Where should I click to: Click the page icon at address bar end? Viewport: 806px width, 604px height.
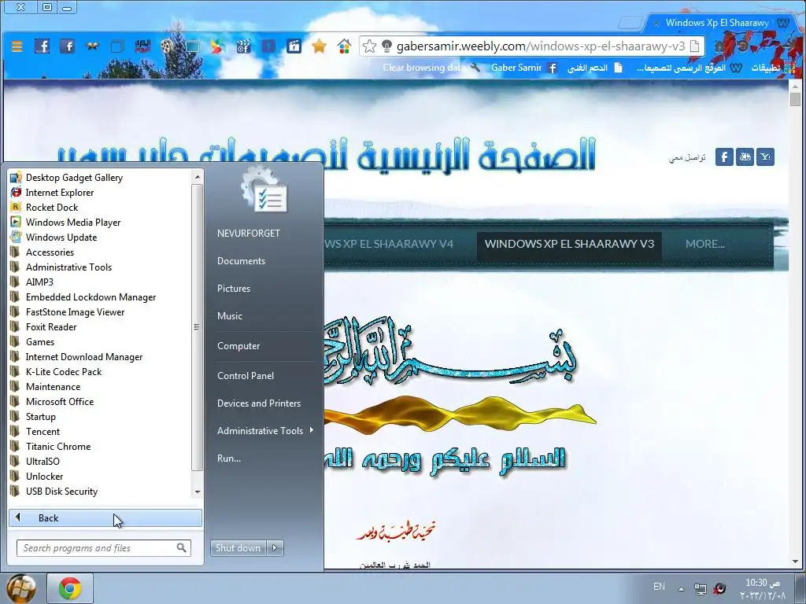[x=694, y=46]
